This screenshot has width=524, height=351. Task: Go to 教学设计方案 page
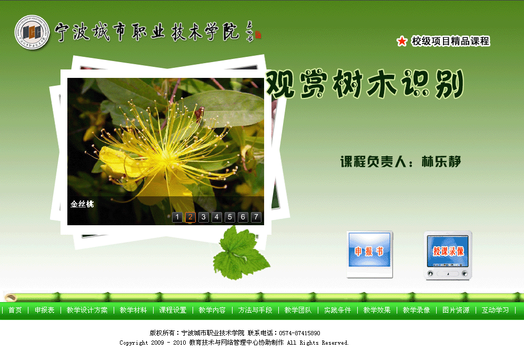coord(87,310)
